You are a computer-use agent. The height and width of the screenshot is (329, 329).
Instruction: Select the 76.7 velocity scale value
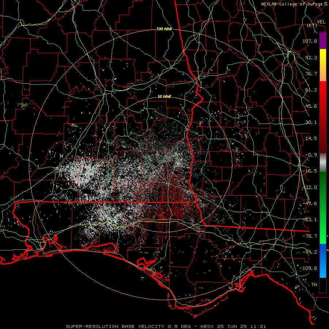pos(311,73)
